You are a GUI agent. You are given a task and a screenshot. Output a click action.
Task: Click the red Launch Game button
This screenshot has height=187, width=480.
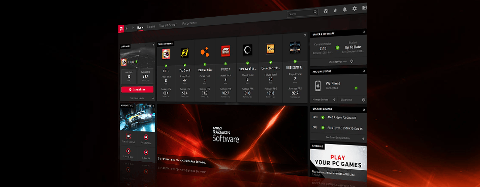pyautogui.click(x=138, y=89)
